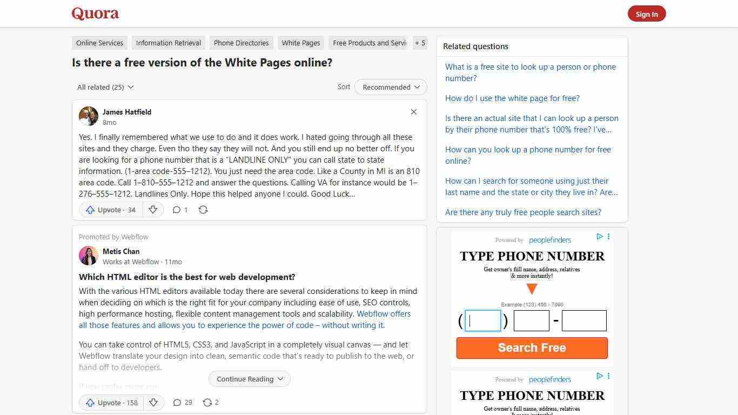Select the Information Retrieval topic
Image resolution: width=738 pixels, height=415 pixels.
168,43
